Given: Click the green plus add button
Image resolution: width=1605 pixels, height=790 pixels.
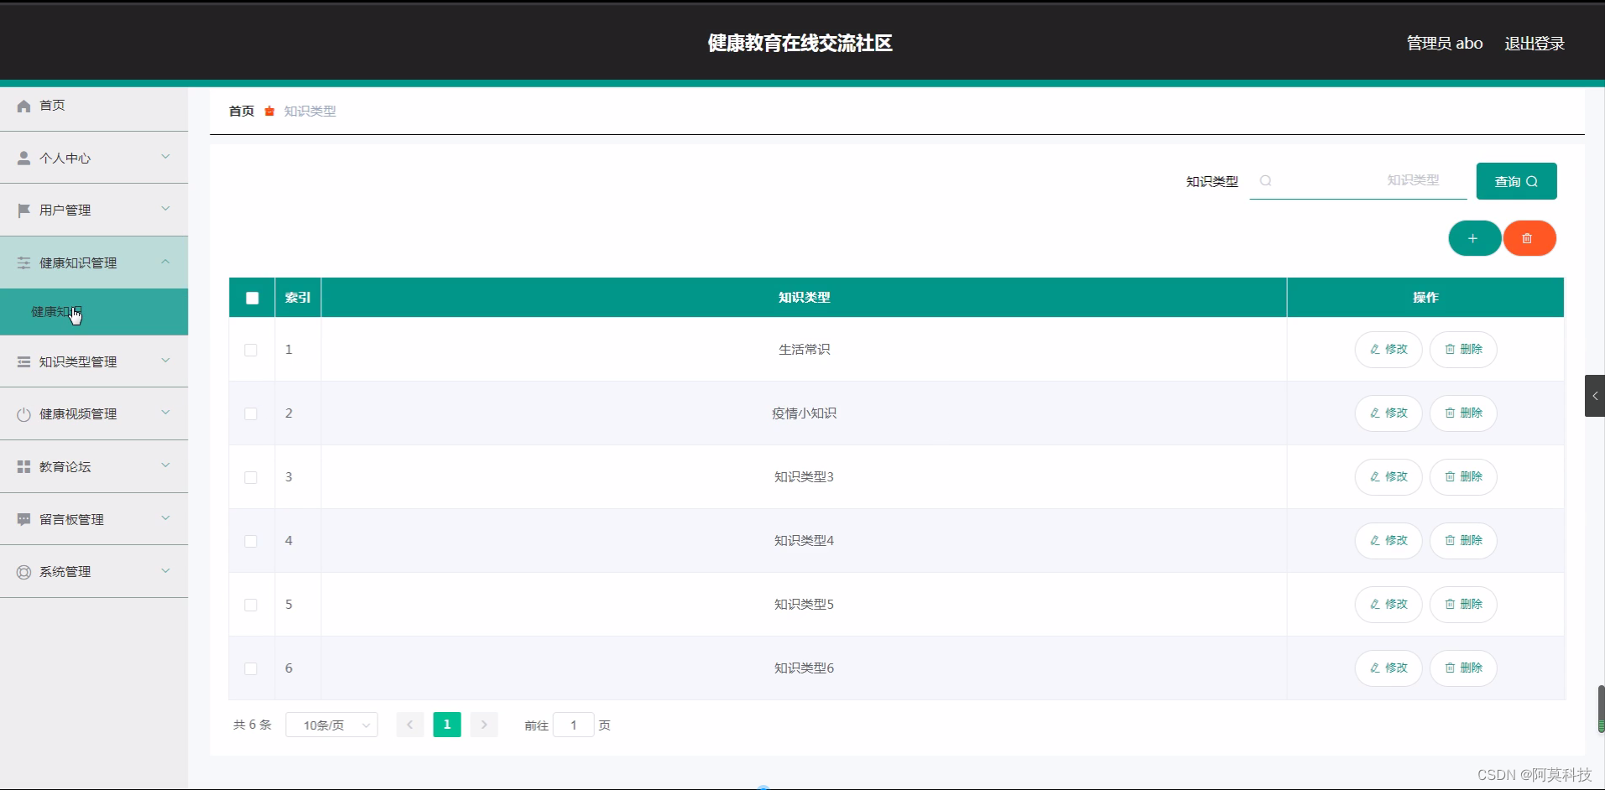Looking at the screenshot, I should pyautogui.click(x=1473, y=238).
